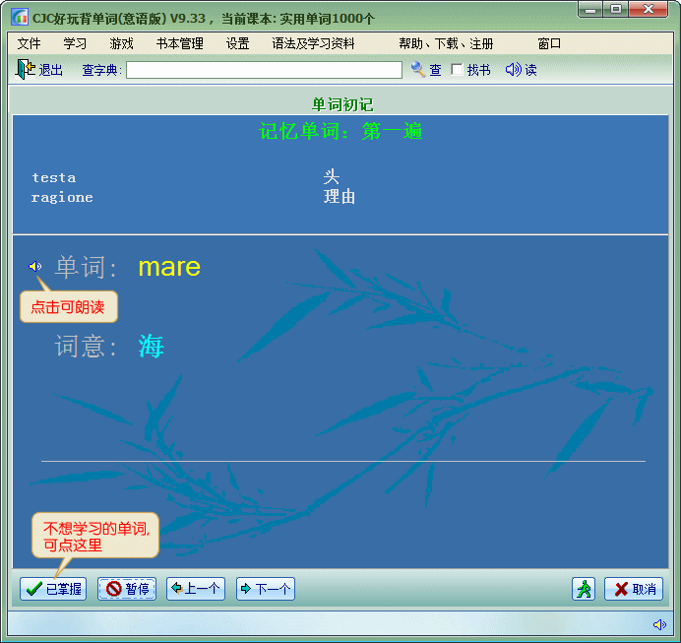Click the app icon in title bar
The width and height of the screenshot is (681, 643).
click(x=20, y=17)
